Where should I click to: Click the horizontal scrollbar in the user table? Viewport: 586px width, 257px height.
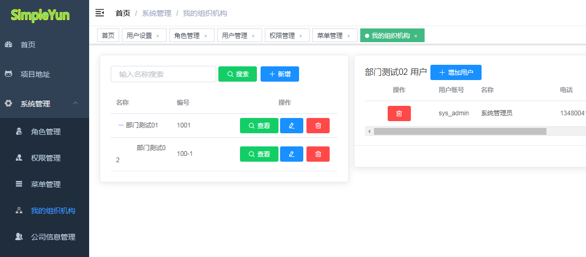pos(460,131)
